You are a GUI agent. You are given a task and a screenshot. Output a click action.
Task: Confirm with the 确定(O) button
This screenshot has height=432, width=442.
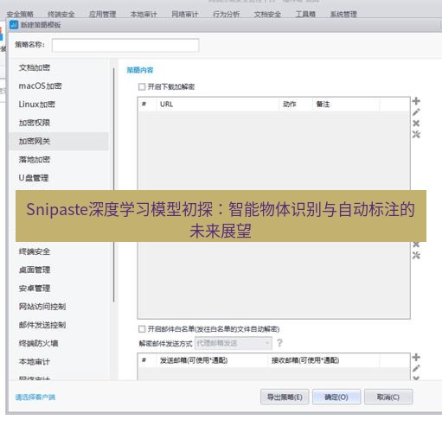point(336,397)
